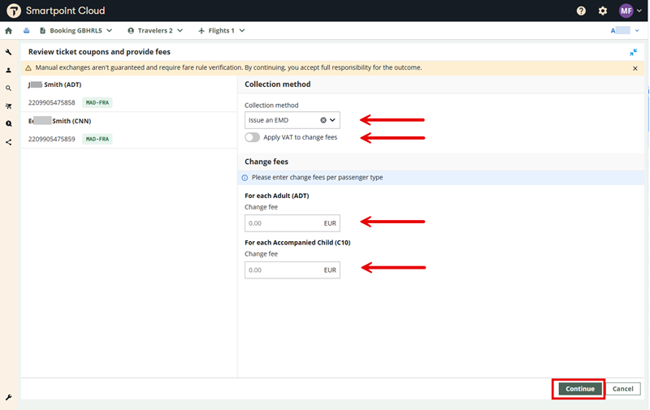Viewport: 650px width, 410px height.
Task: Click the collapse panel arrows icon
Action: [x=633, y=52]
